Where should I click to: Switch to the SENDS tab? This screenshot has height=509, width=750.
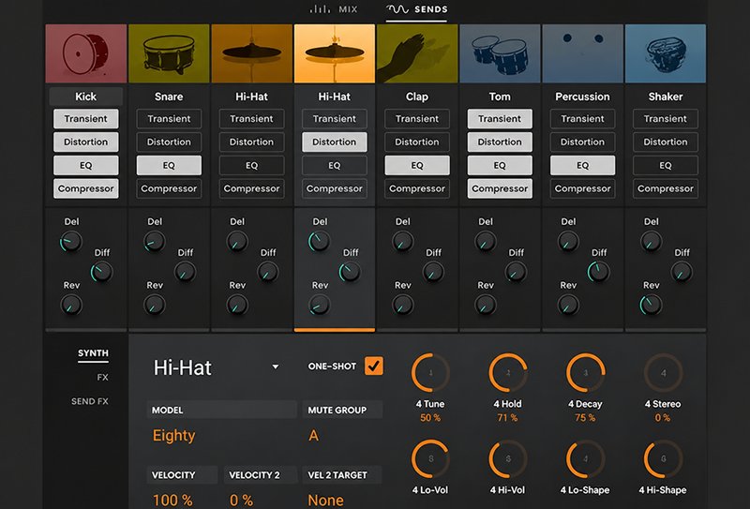[x=417, y=9]
